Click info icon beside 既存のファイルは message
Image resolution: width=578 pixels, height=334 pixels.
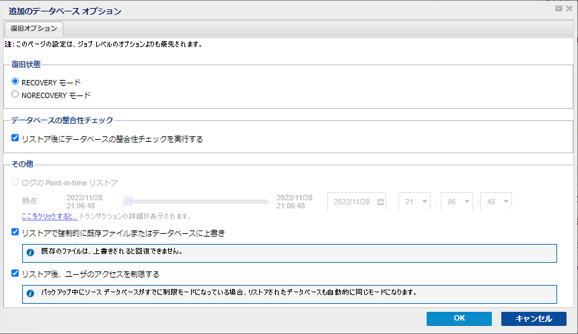pos(30,253)
